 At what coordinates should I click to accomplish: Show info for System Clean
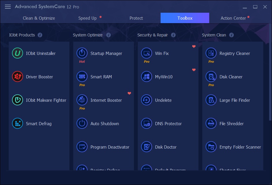231,35
